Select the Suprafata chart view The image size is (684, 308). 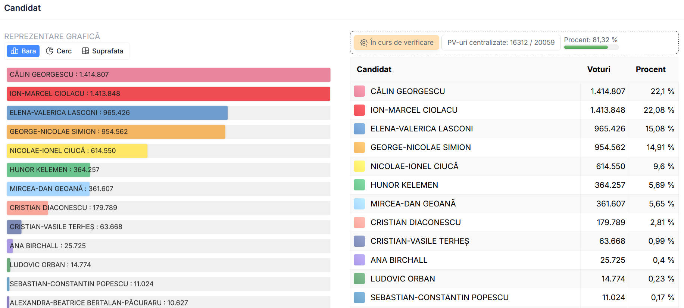point(103,51)
